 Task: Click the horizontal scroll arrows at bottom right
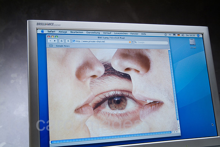(x=176, y=132)
